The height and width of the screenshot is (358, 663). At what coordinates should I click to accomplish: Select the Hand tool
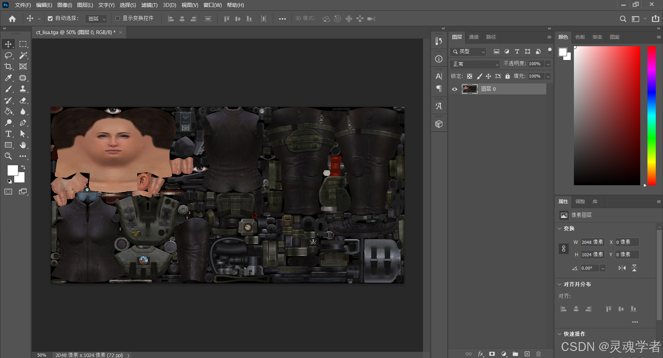[x=23, y=145]
